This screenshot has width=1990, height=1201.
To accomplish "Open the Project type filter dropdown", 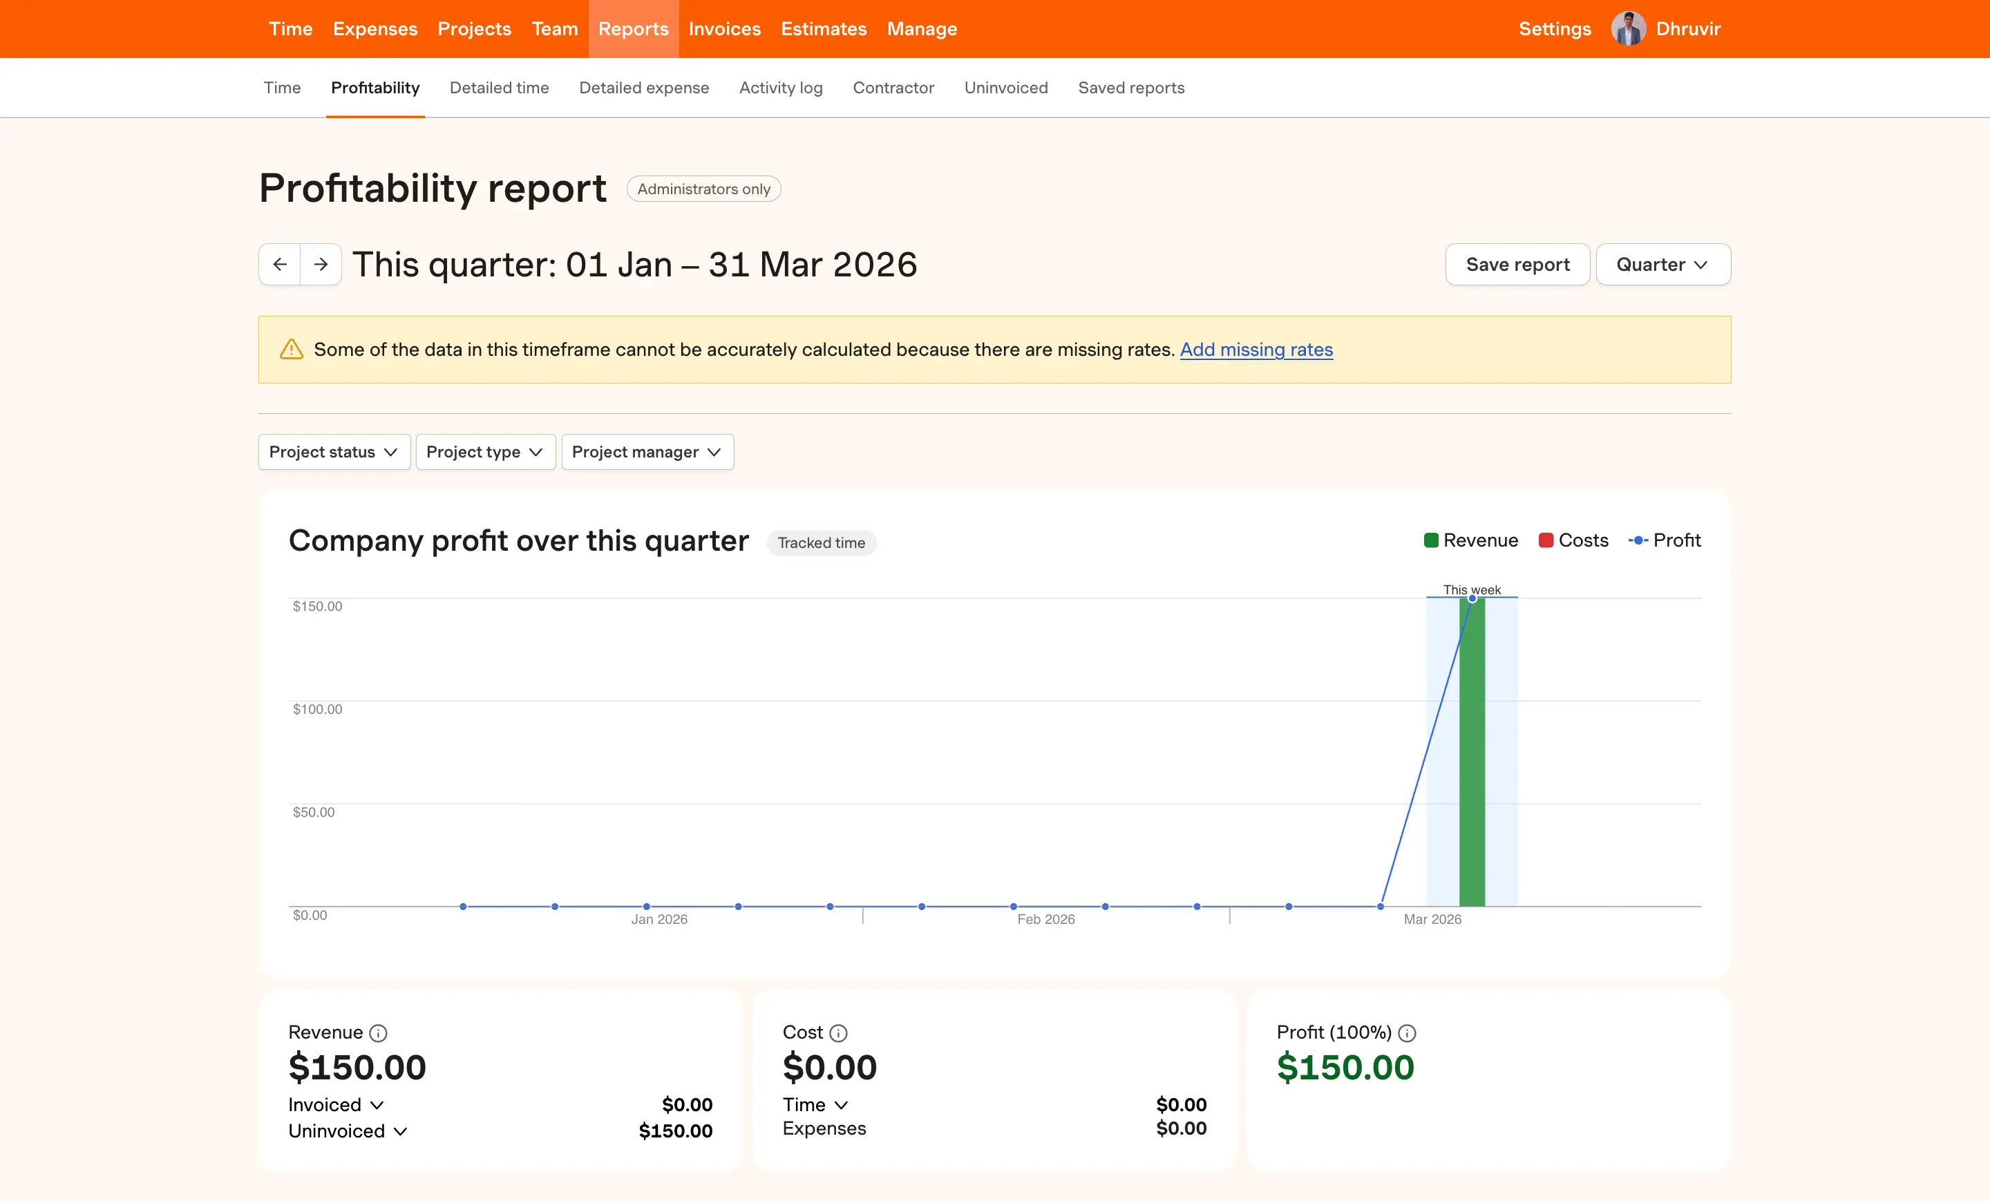I will pos(484,453).
